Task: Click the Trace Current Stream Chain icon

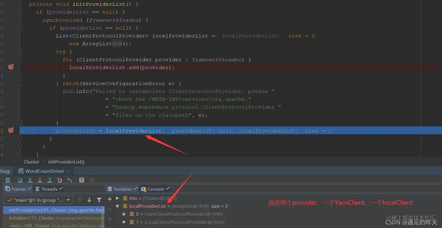Action: click(92, 180)
